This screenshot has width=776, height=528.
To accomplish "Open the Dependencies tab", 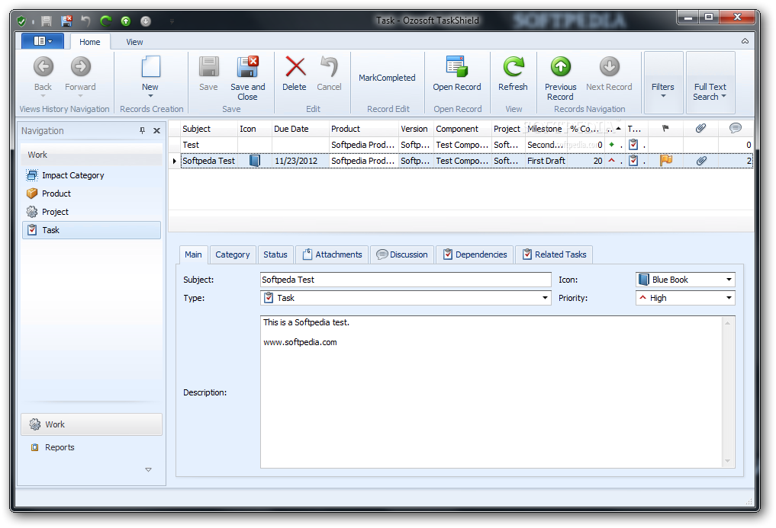I will 475,254.
